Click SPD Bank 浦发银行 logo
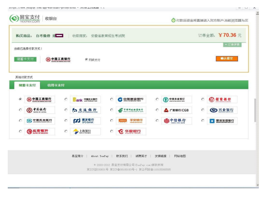The height and width of the screenshot is (197, 263). (x=85, y=121)
